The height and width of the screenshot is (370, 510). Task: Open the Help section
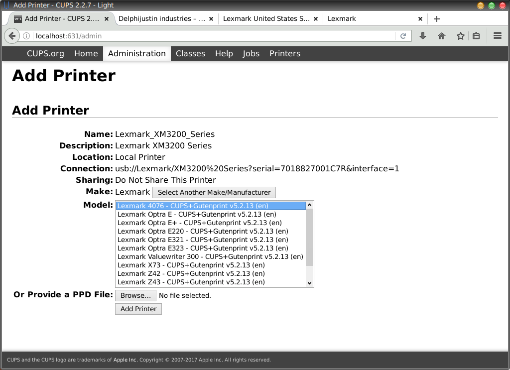click(224, 53)
